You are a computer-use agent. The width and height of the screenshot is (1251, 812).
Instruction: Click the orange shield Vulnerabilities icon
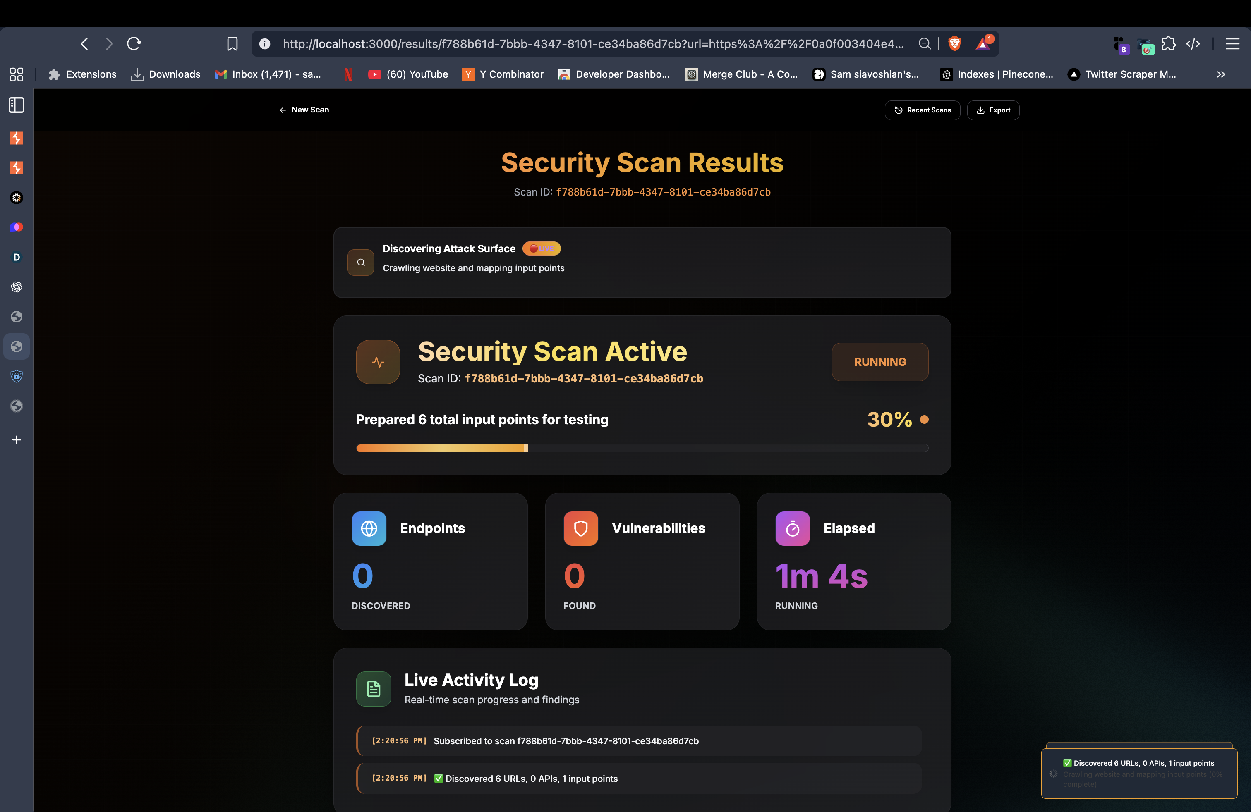tap(581, 528)
